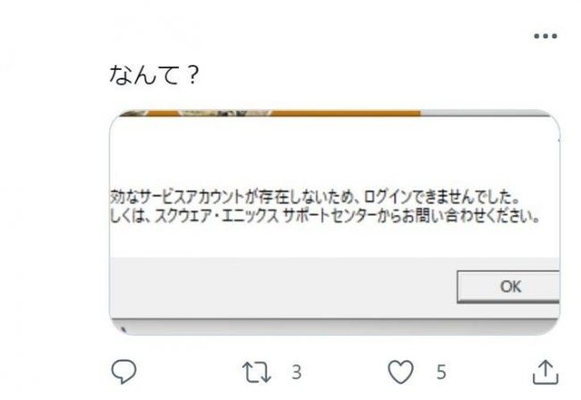This screenshot has height=400, width=581.
Task: Click empty space between retweet and like
Action: [x=345, y=372]
